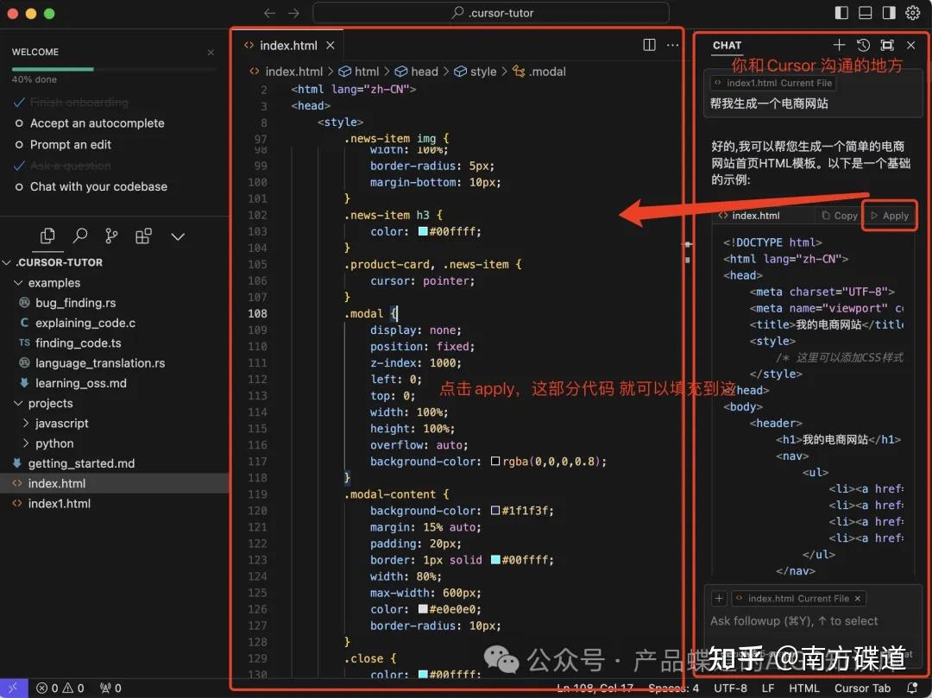The height and width of the screenshot is (698, 932).
Task: Split the editor using the layout icon
Action: [x=648, y=44]
